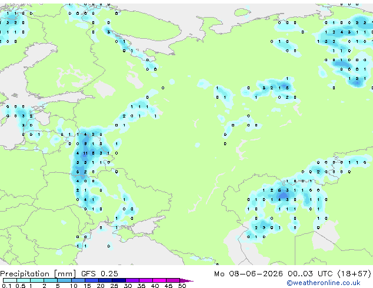373x288 pixels.
Task: Select the legend label '25'
Action: coord(114,286)
